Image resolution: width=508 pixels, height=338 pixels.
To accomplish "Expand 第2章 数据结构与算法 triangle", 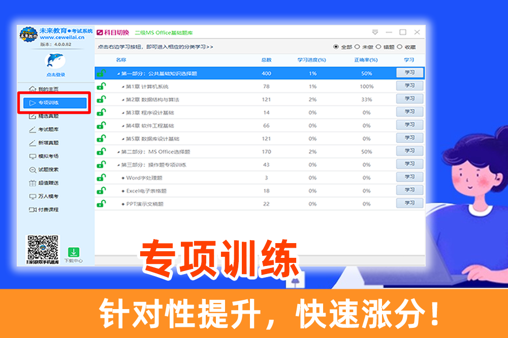I will [123, 99].
